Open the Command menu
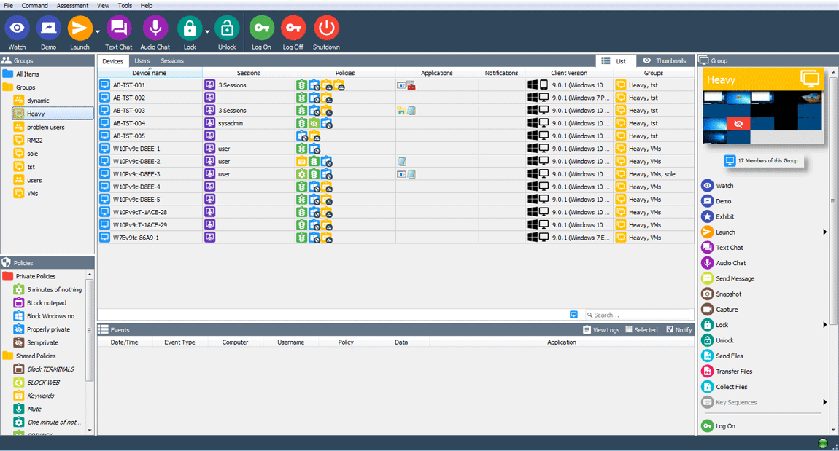Image resolution: width=839 pixels, height=451 pixels. [35, 5]
